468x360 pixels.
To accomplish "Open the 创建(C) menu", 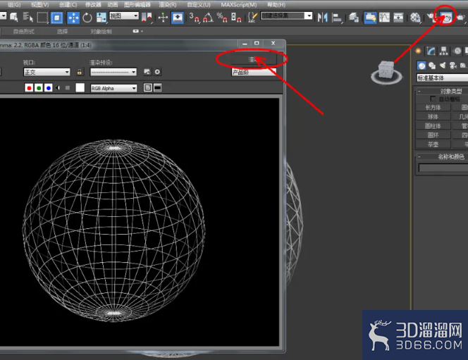I will coord(68,4).
